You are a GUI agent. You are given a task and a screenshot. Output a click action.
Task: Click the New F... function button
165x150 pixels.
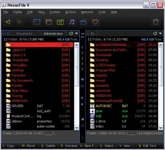click(x=89, y=146)
